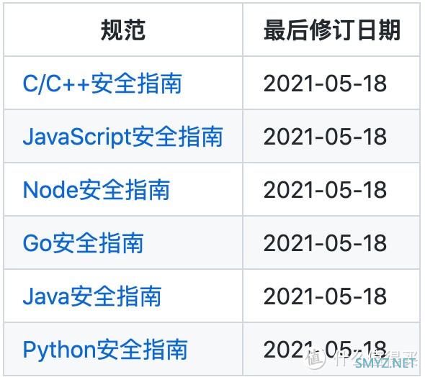
Task: Select the date in the Go row
Action: point(325,243)
